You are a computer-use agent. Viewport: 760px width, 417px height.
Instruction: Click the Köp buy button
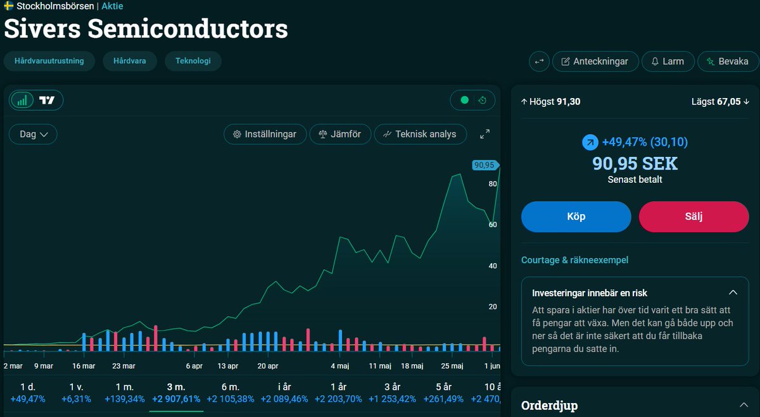tap(576, 216)
